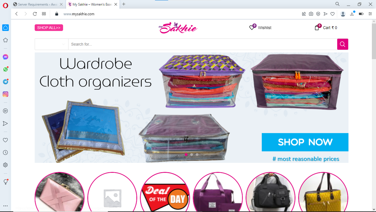Open Messenger in the Opera sidebar

pyautogui.click(x=5, y=57)
